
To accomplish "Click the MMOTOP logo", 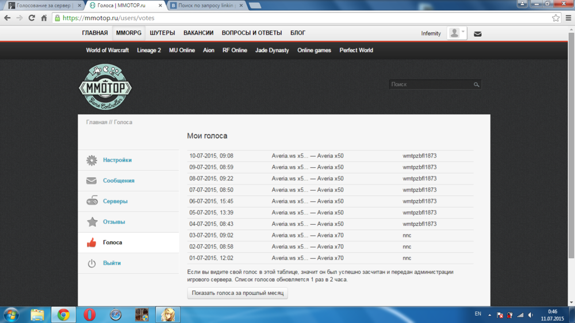I will [x=105, y=87].
